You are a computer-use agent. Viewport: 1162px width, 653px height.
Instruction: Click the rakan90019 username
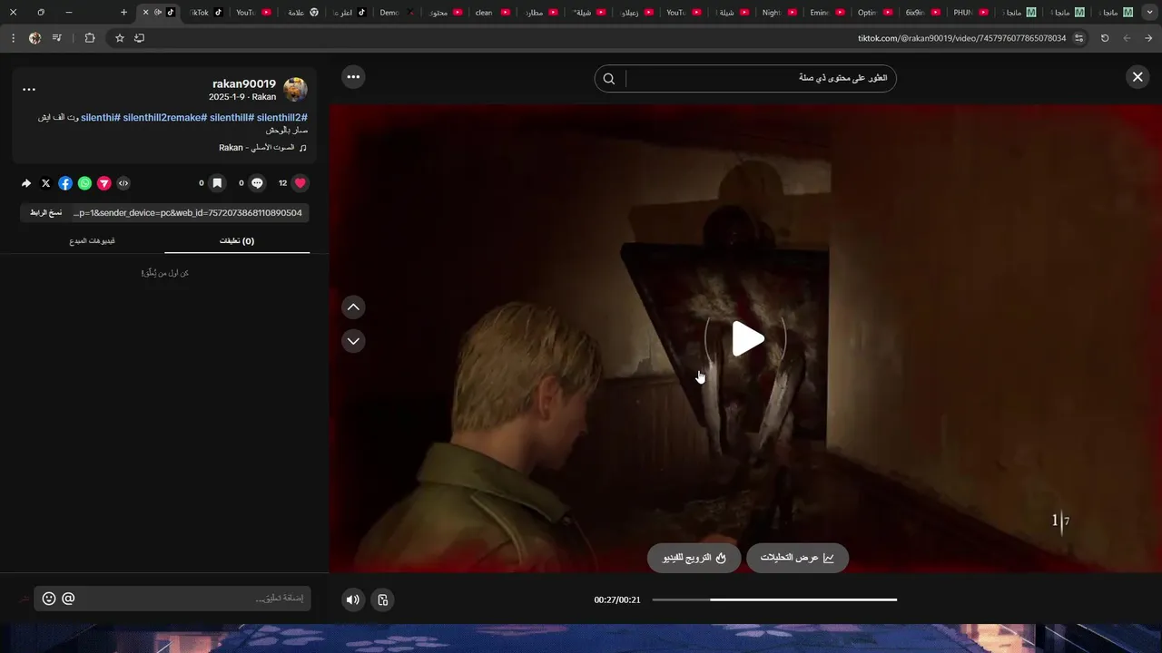(x=244, y=83)
